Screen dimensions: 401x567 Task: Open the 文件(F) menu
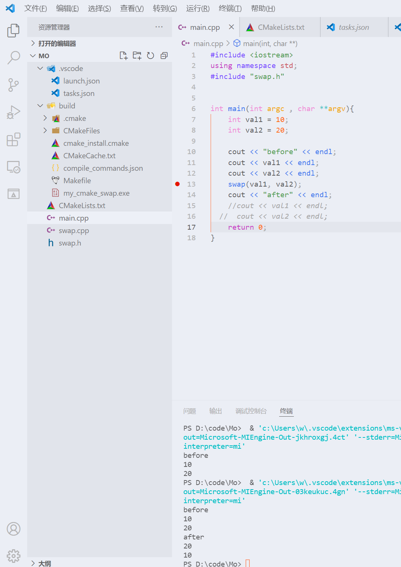35,8
